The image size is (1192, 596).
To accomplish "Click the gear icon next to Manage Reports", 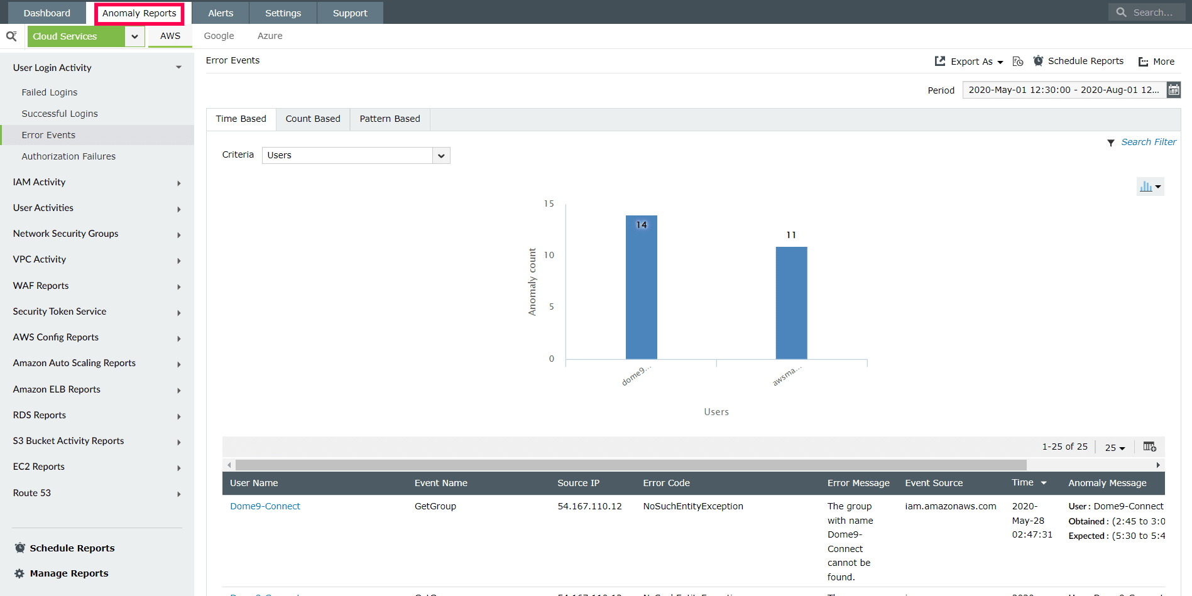I will point(19,573).
